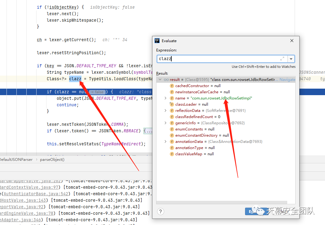Select the annotationType = null row
This screenshot has width=325, height=225.
[226, 148]
